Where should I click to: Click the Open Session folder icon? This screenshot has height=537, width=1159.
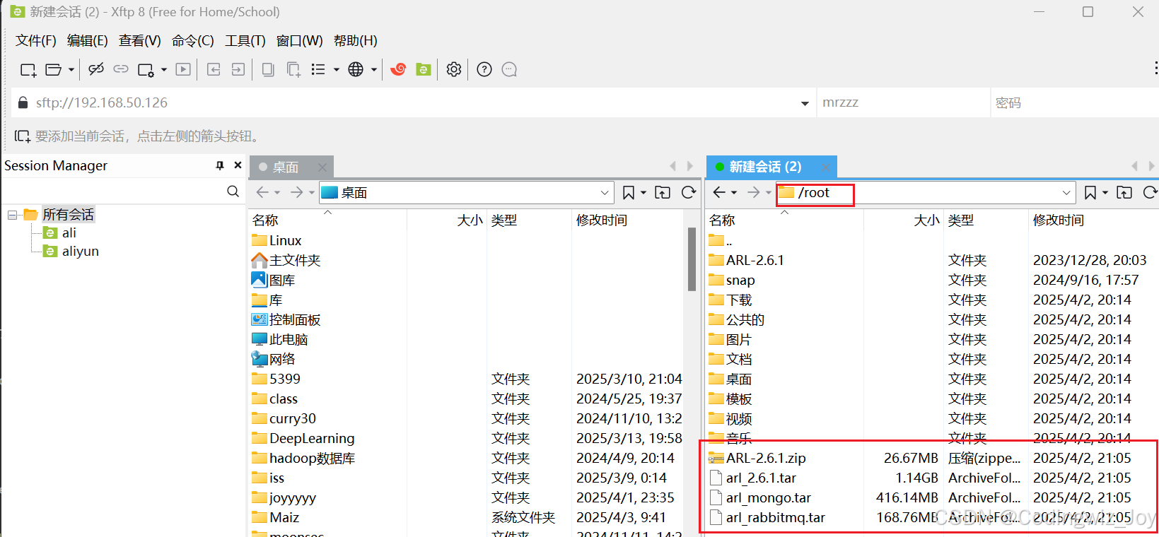[54, 69]
